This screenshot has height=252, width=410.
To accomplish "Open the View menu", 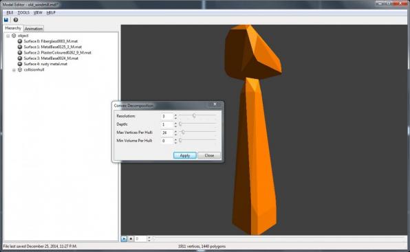I will tap(38, 12).
